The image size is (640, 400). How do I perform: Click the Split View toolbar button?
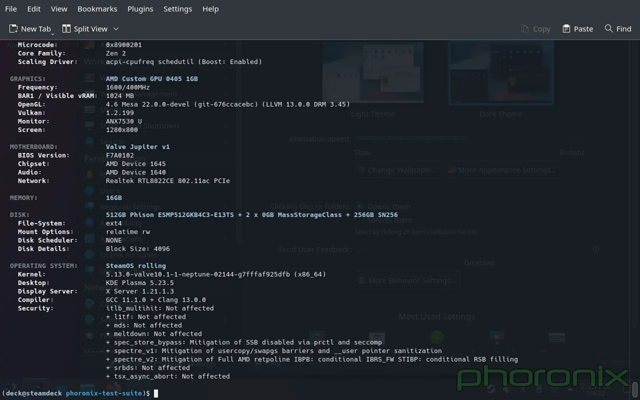[85, 29]
